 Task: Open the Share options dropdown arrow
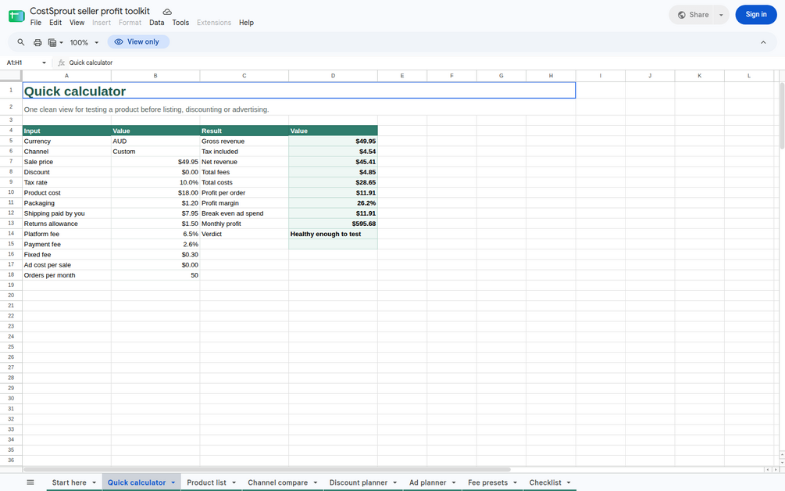(721, 15)
